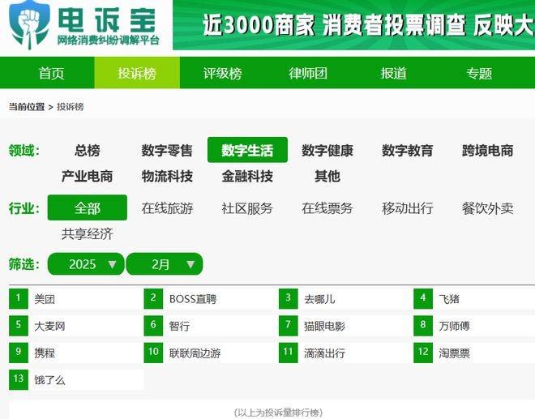Open the rank 1 entry 美团
Screen dimensions: 535x419
point(76,299)
